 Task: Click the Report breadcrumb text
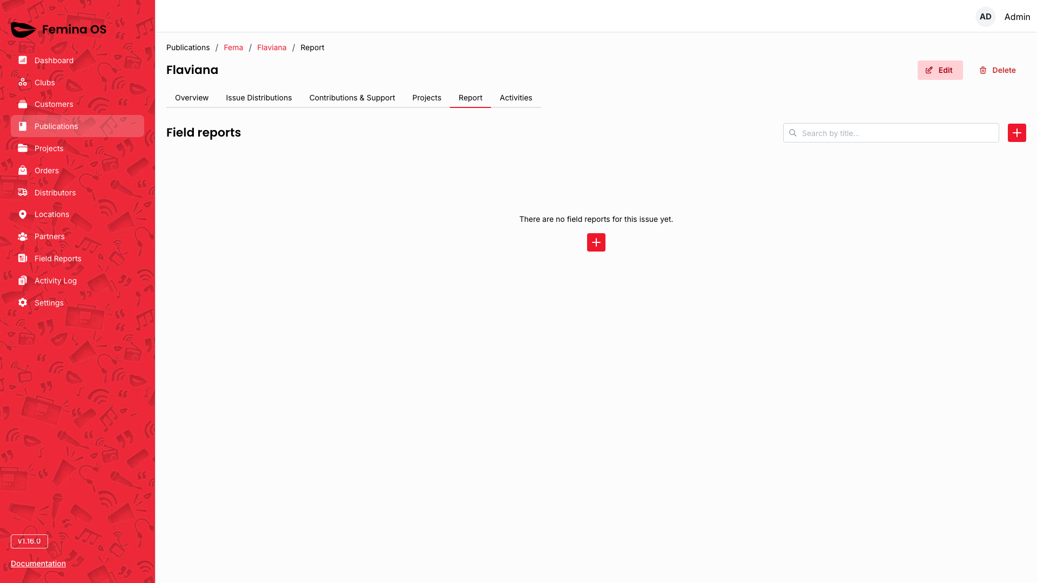pyautogui.click(x=312, y=48)
